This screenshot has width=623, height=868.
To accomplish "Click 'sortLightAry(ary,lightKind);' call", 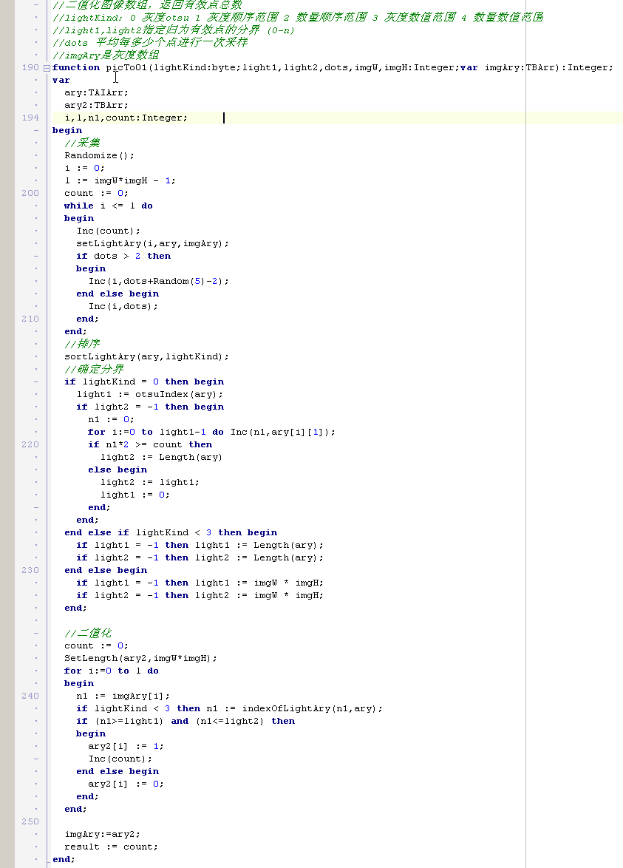I will (146, 356).
